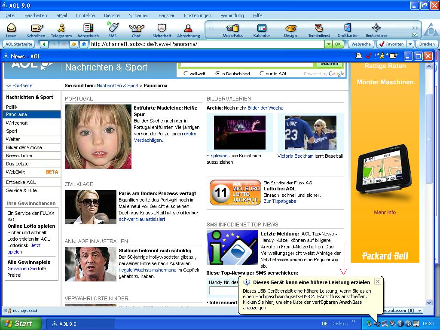Open the Dienste menu
440x330 pixels.
coord(112,15)
